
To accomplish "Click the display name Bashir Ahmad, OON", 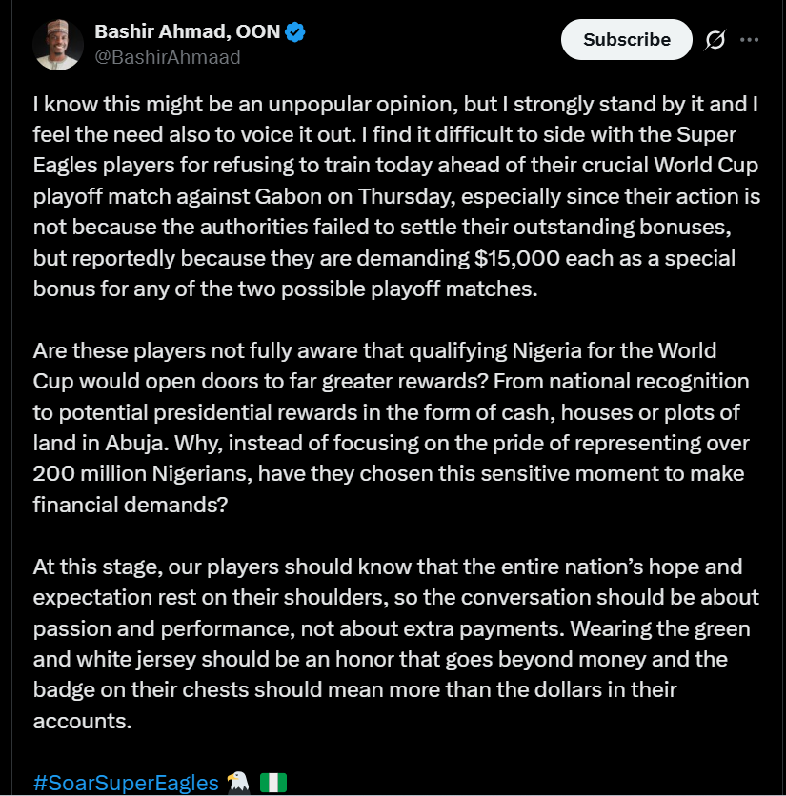I will point(188,31).
